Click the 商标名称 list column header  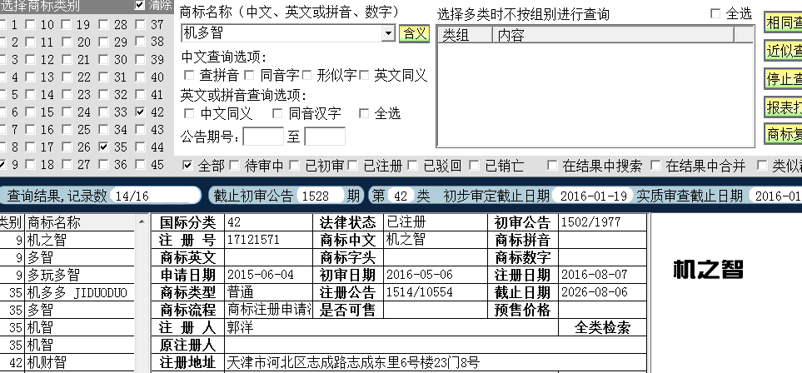click(80, 222)
